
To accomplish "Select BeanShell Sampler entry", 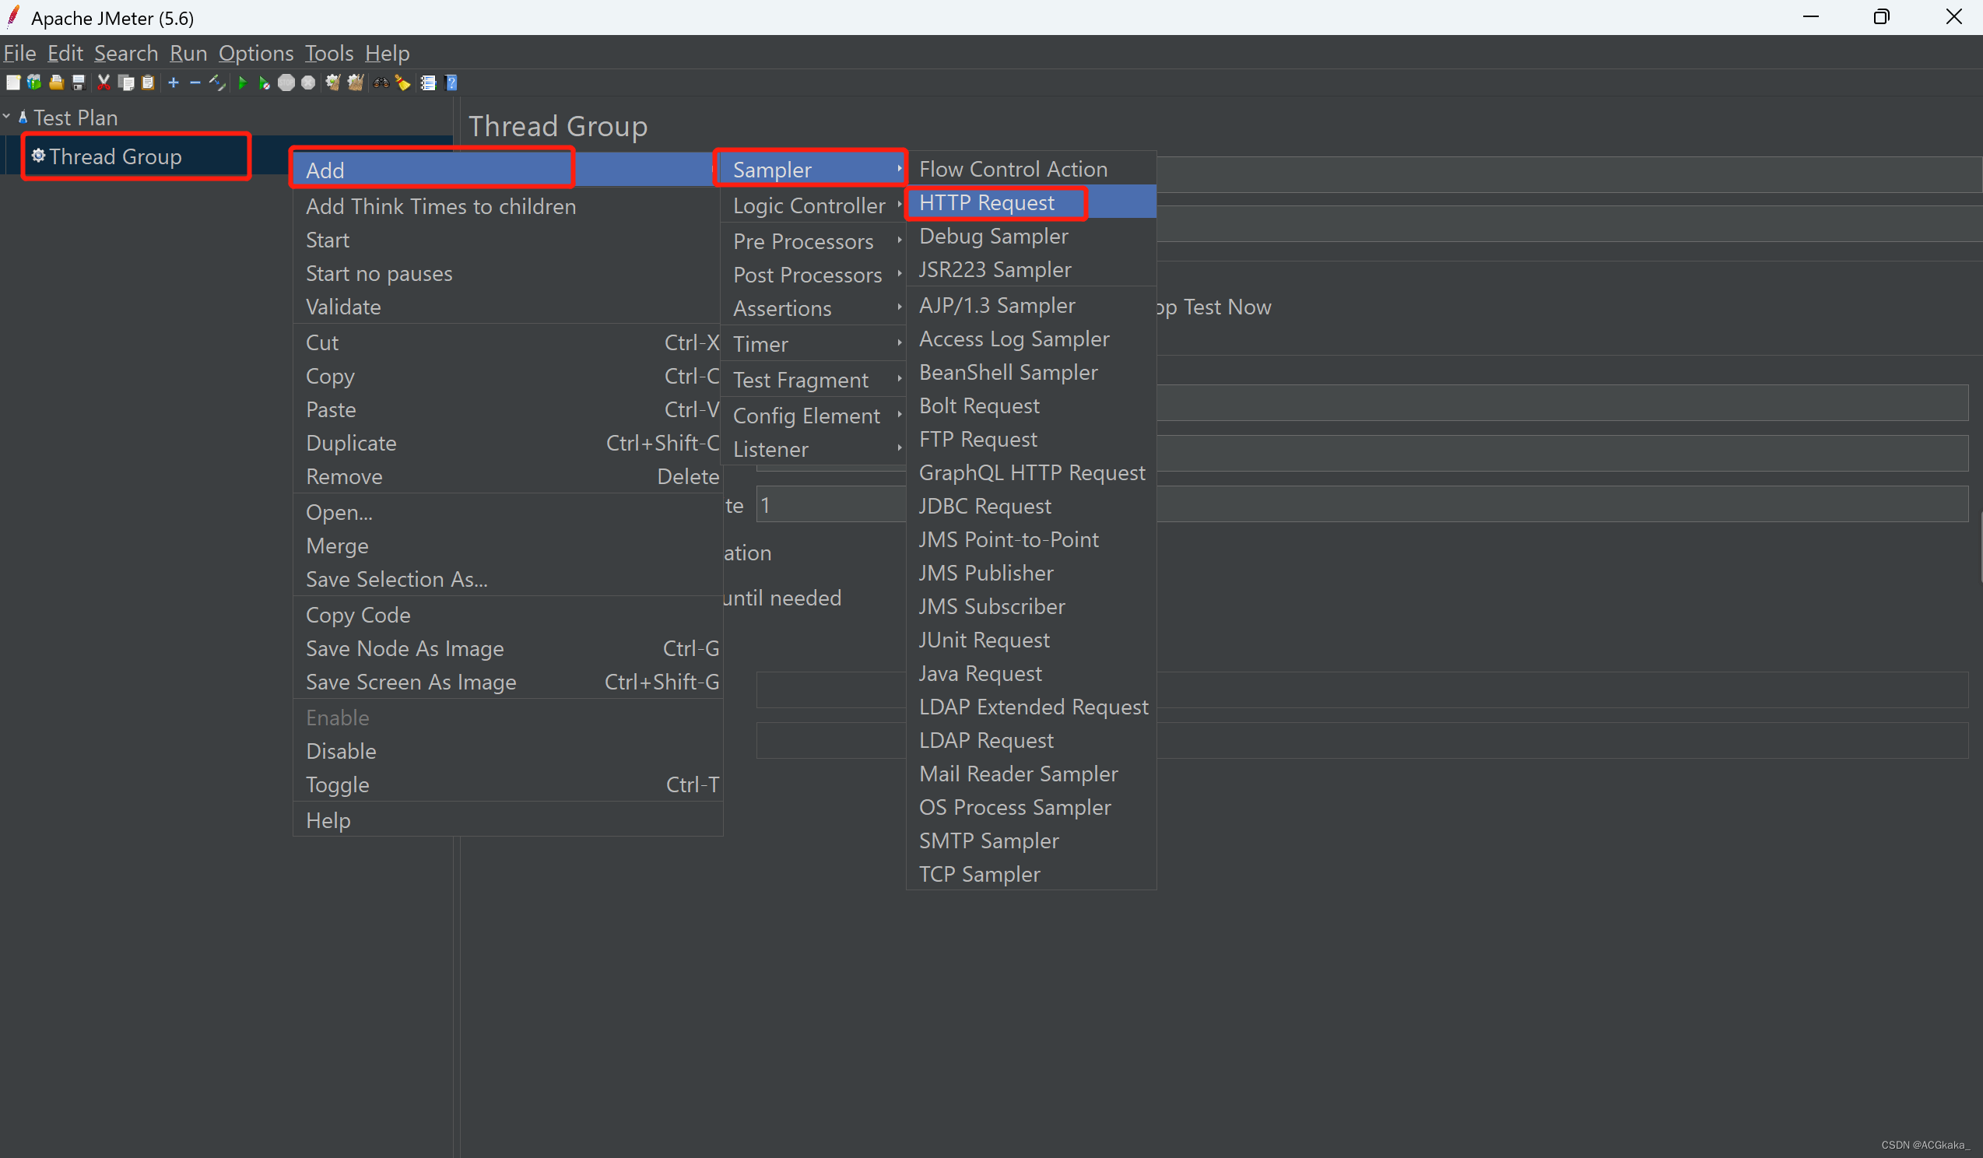I will point(1031,372).
